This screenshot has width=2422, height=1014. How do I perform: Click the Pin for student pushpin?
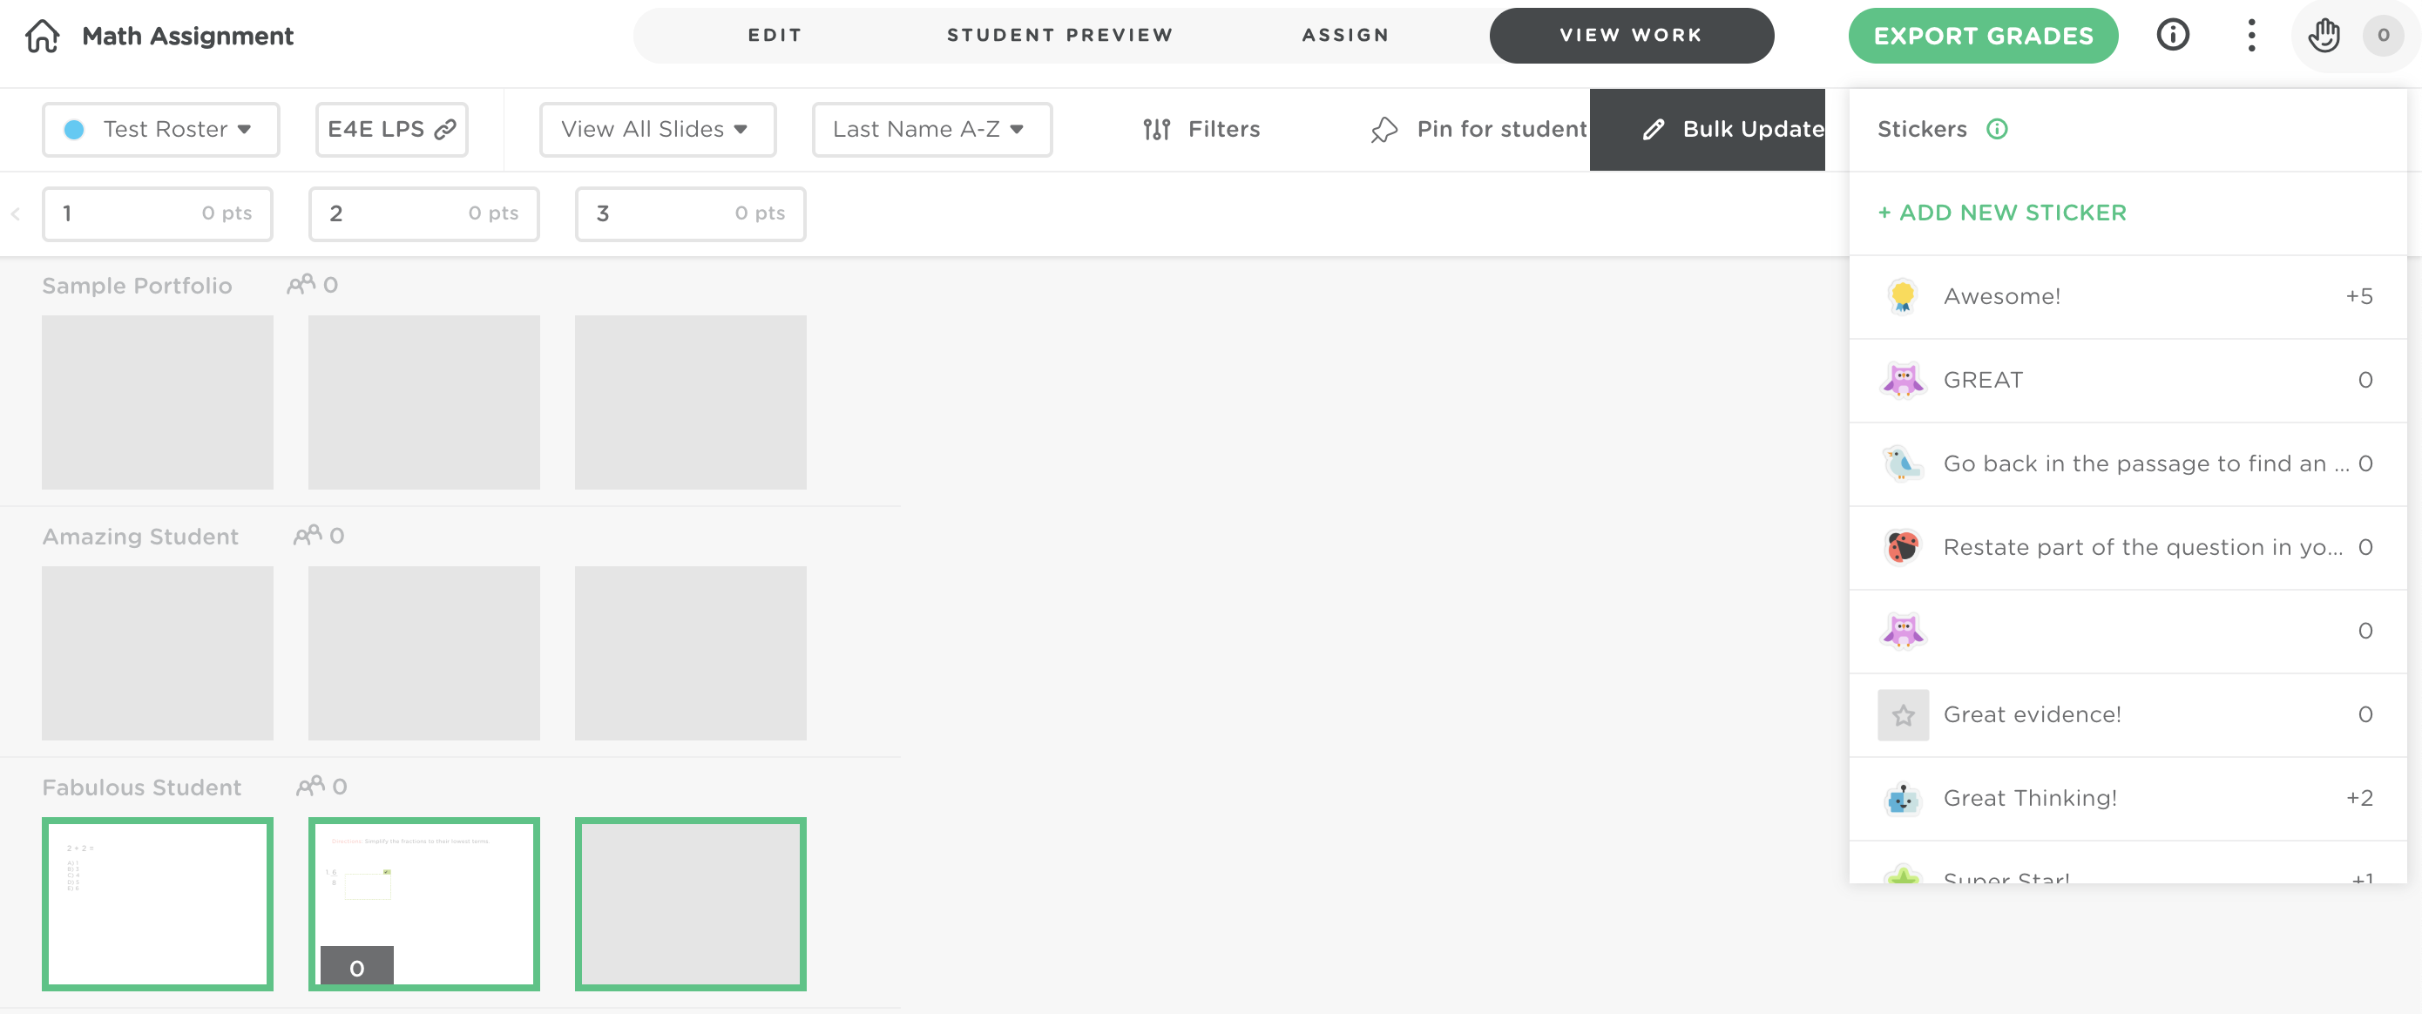(x=1384, y=129)
